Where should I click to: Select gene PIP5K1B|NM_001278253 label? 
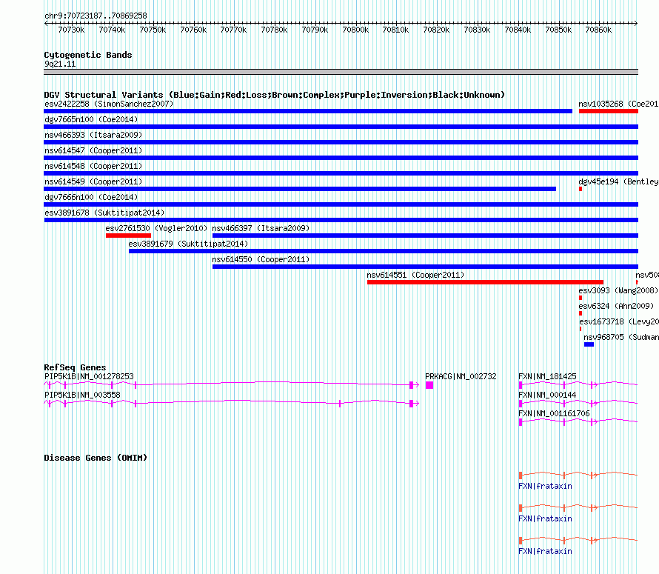point(89,376)
